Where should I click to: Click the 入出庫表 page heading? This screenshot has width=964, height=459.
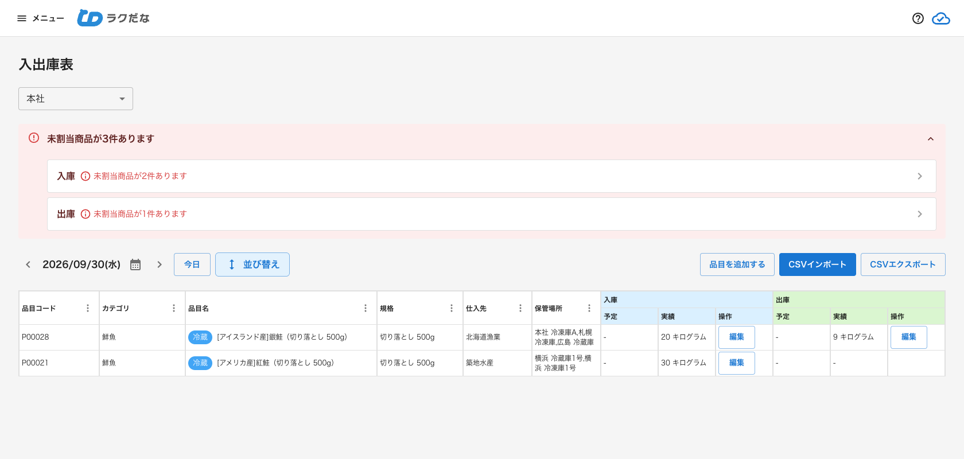46,65
